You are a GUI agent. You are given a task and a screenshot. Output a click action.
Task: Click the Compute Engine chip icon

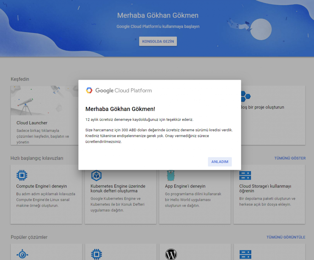[22, 175]
